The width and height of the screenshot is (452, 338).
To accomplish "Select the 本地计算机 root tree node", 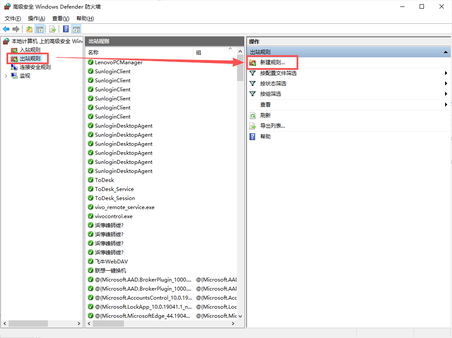I will (x=47, y=41).
